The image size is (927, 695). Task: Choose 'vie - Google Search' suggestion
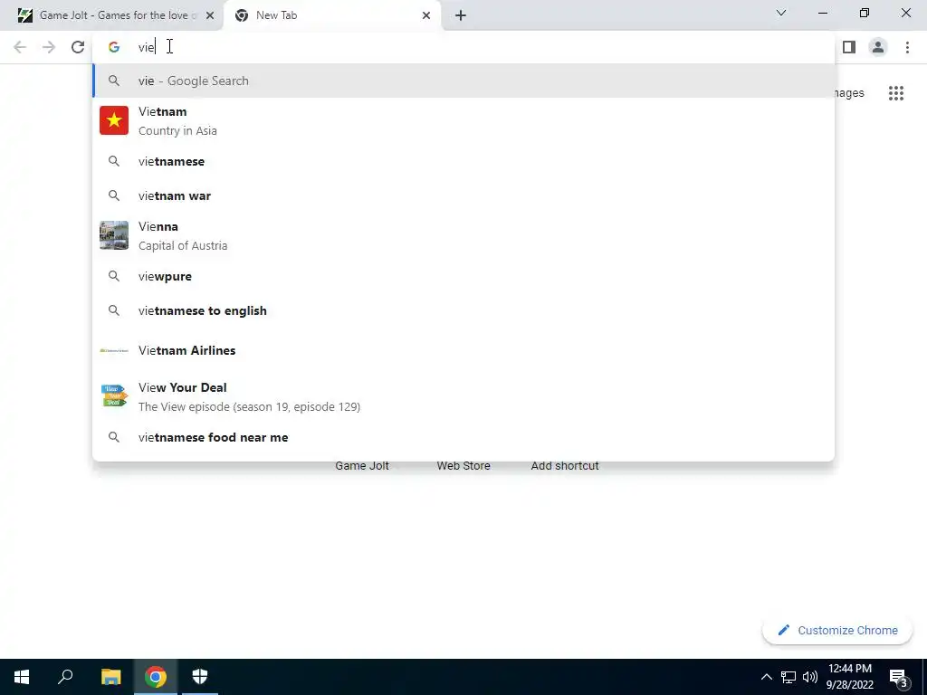(463, 81)
